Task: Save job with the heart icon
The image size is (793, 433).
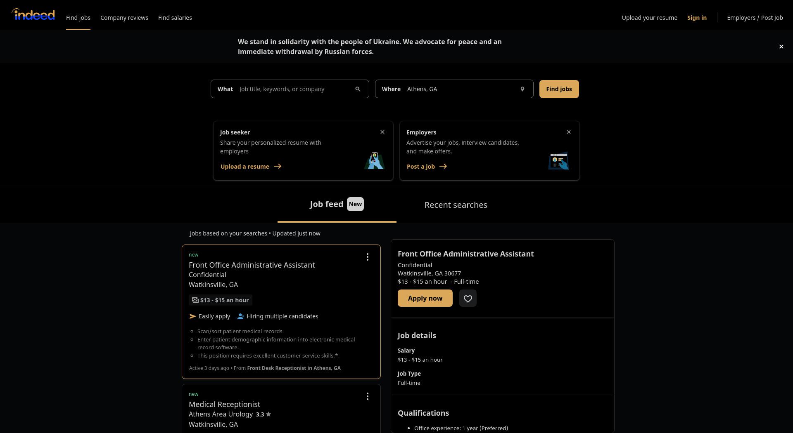Action: point(468,298)
